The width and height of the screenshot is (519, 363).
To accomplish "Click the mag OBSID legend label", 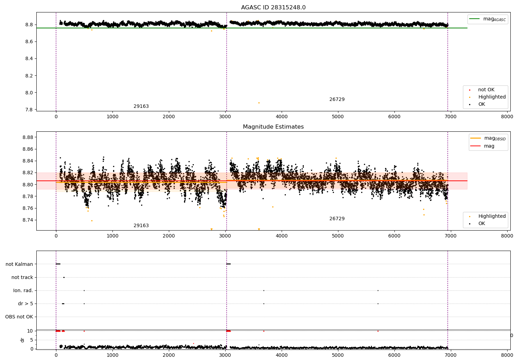I will tap(495, 138).
